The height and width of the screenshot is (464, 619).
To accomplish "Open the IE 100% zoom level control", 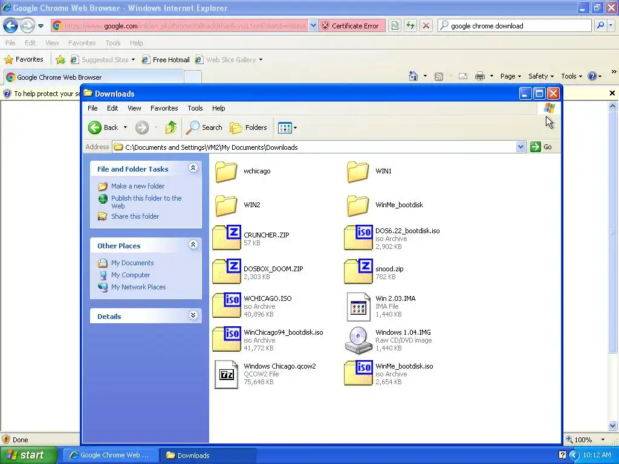I will coord(586,440).
